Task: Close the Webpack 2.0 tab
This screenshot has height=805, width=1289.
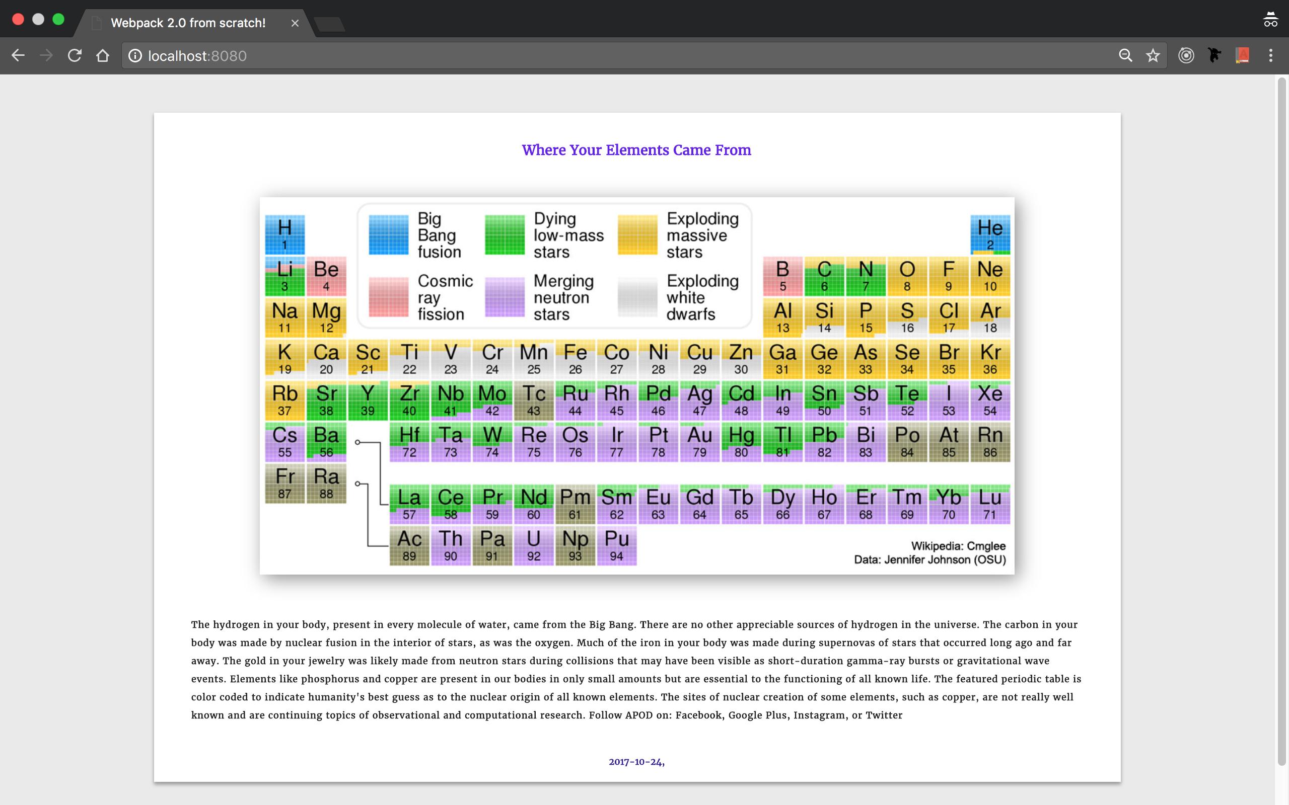Action: pyautogui.click(x=295, y=23)
